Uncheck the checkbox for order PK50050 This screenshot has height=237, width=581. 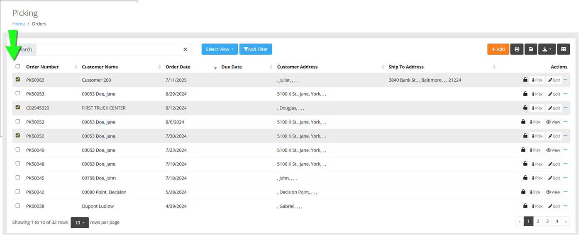coord(17,135)
